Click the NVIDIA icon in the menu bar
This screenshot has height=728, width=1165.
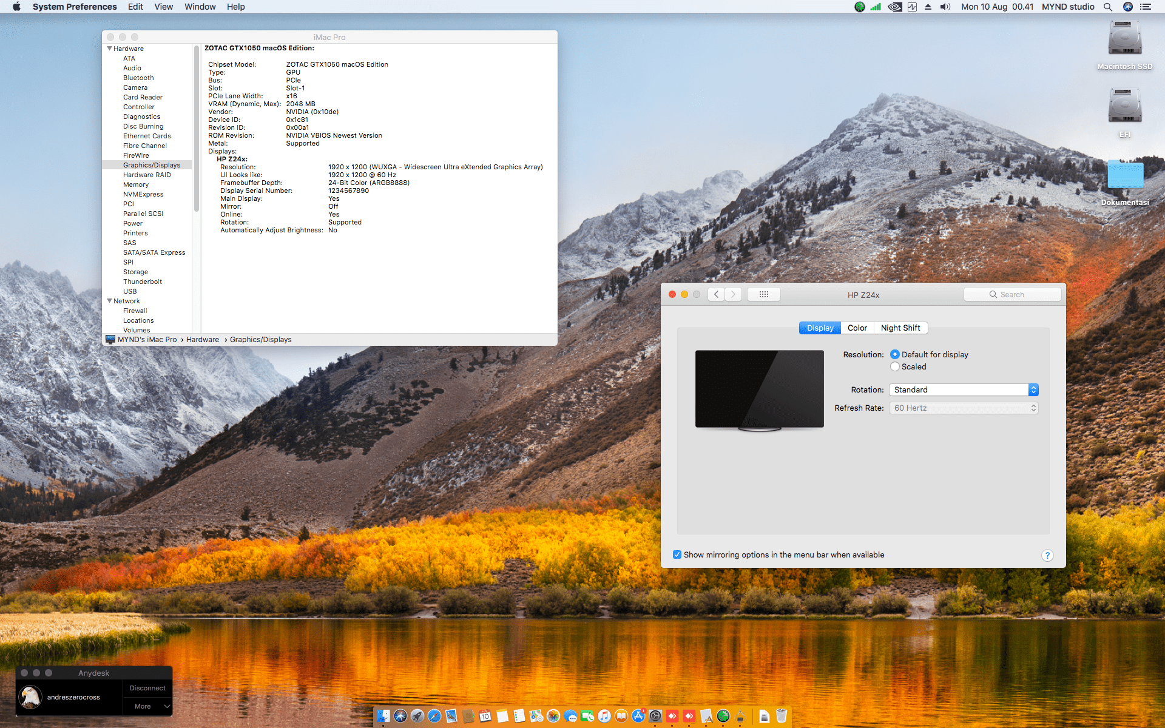click(x=894, y=7)
